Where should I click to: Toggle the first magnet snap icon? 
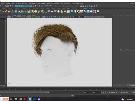pos(39,6)
